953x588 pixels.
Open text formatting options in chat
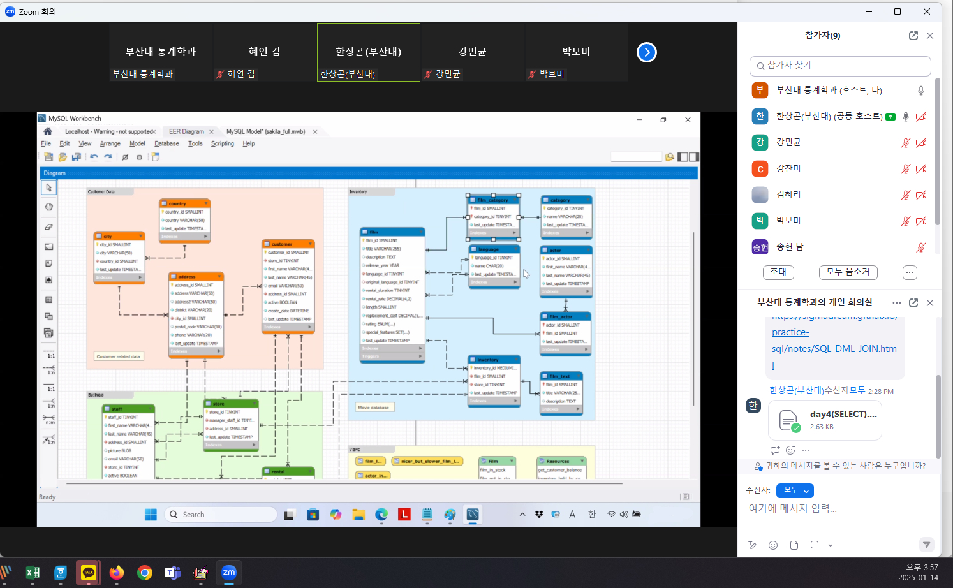click(x=753, y=545)
